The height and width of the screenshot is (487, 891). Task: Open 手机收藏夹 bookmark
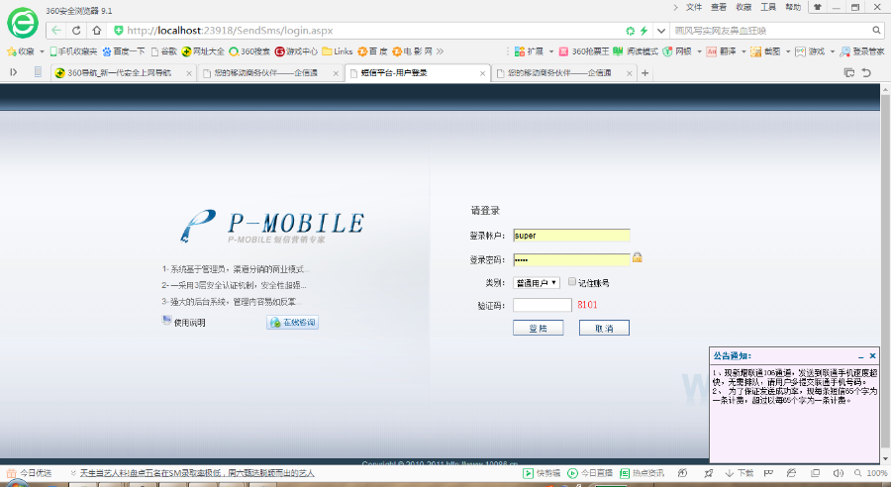73,51
